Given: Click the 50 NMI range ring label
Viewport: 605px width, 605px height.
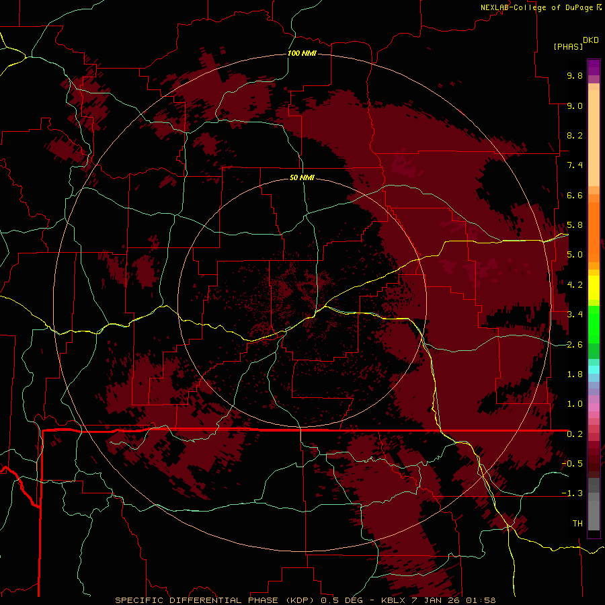Looking at the screenshot, I should [302, 177].
